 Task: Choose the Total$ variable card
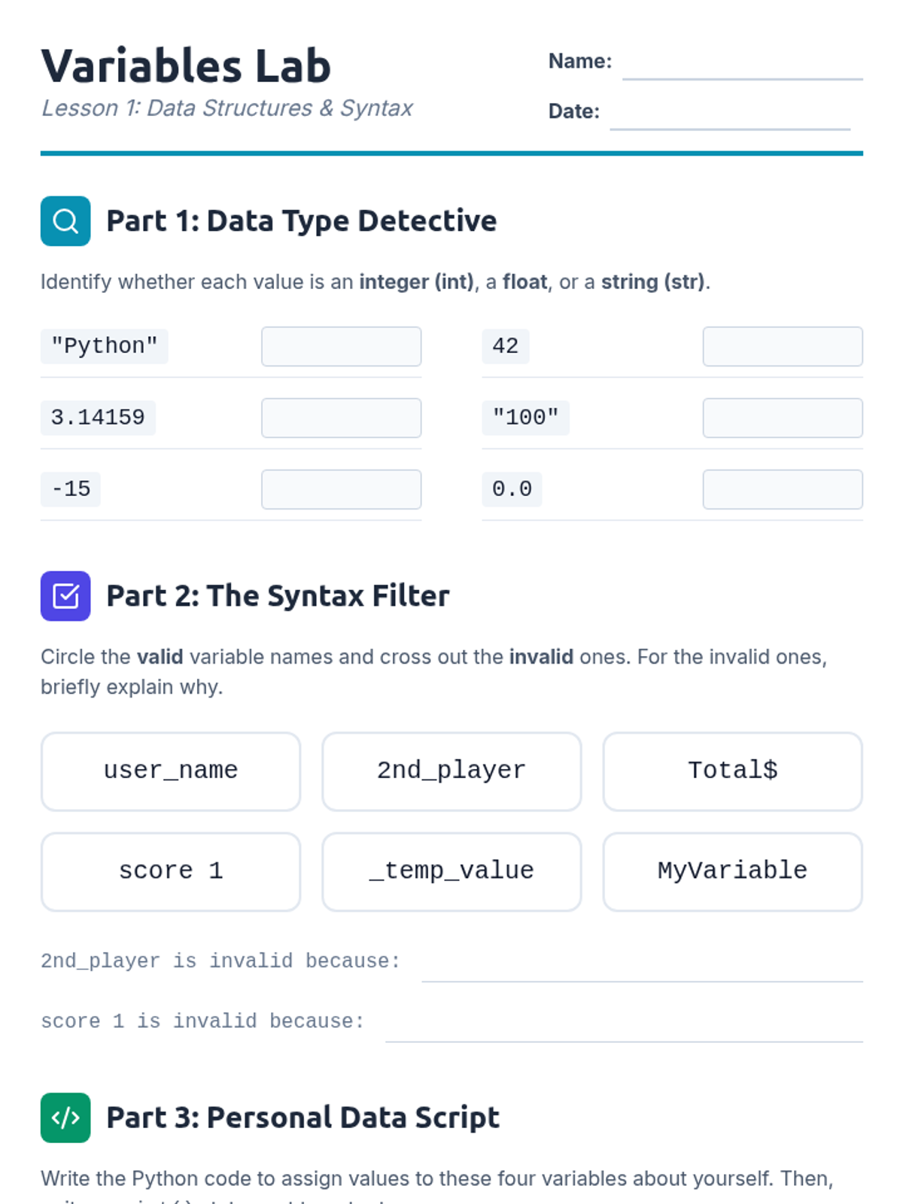tap(732, 771)
